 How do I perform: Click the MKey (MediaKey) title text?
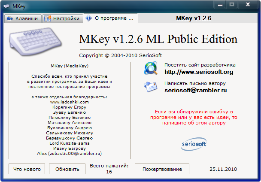(70, 66)
